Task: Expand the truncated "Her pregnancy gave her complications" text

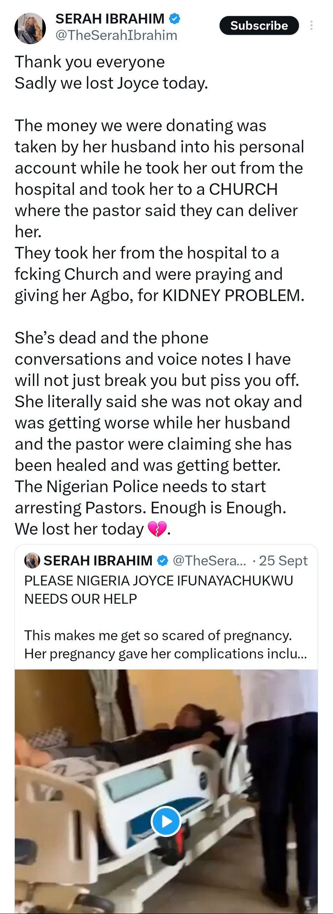Action: [166, 654]
